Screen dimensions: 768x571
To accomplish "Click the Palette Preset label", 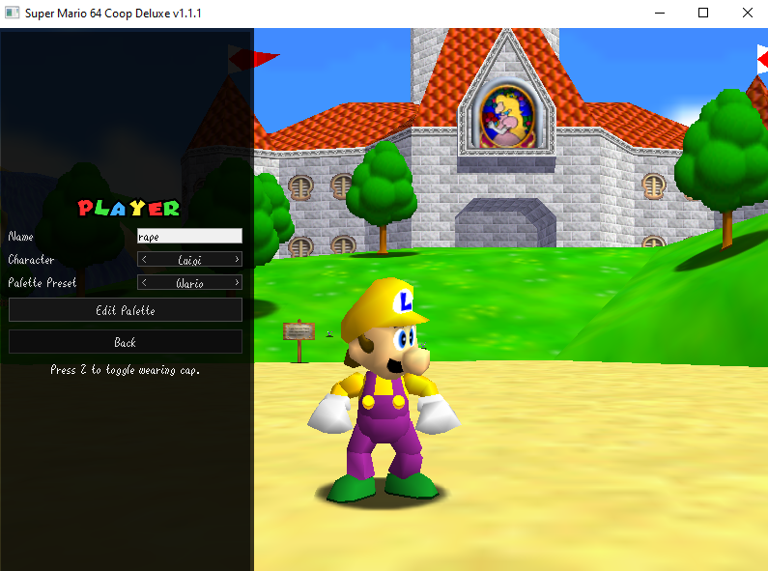I will (43, 282).
